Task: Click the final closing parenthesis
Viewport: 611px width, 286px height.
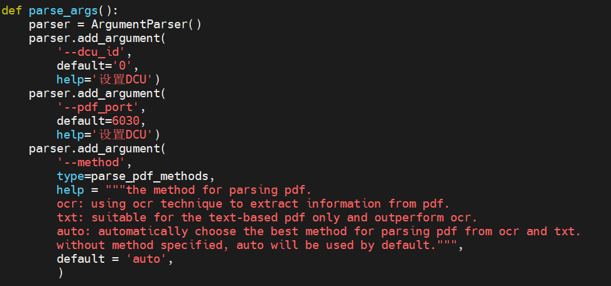Action: (60, 273)
